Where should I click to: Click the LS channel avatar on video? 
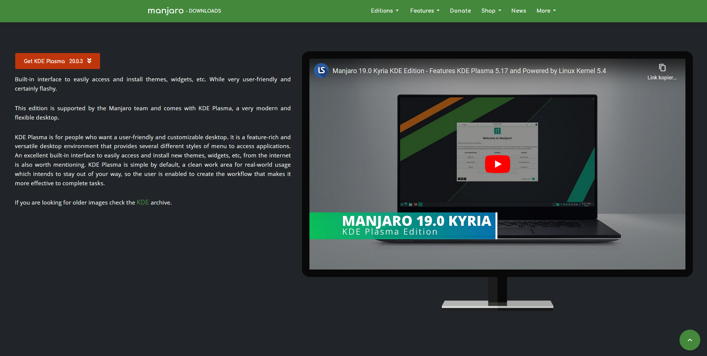click(x=321, y=71)
